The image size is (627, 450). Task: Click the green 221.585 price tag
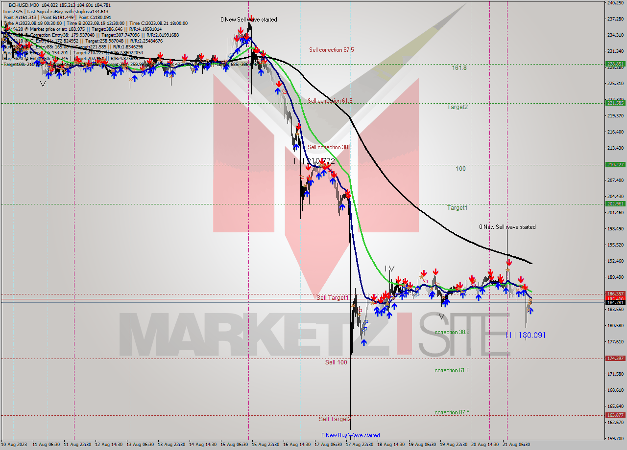pyautogui.click(x=615, y=103)
